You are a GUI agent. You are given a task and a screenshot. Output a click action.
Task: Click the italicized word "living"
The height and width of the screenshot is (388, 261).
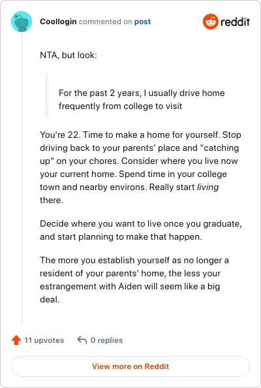coord(208,187)
